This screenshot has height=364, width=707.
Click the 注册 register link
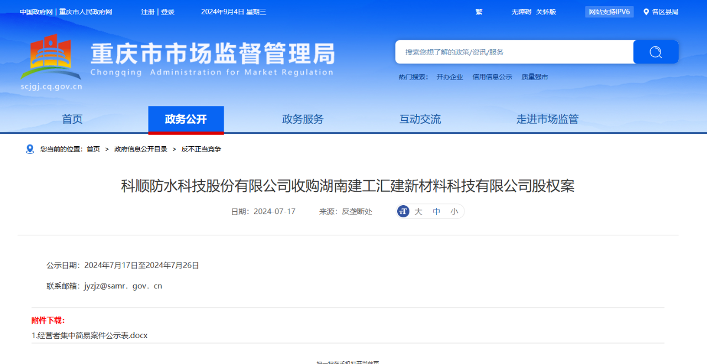click(147, 12)
